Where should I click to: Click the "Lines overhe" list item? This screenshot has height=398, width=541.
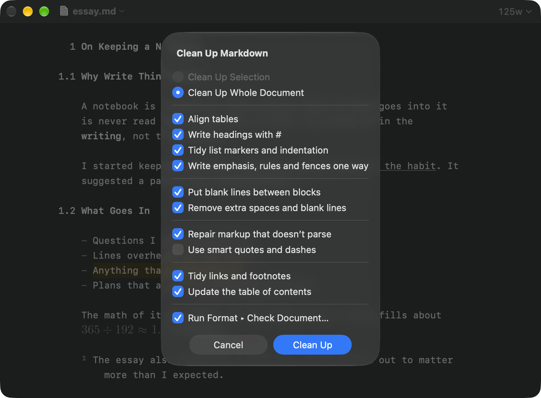(x=127, y=256)
